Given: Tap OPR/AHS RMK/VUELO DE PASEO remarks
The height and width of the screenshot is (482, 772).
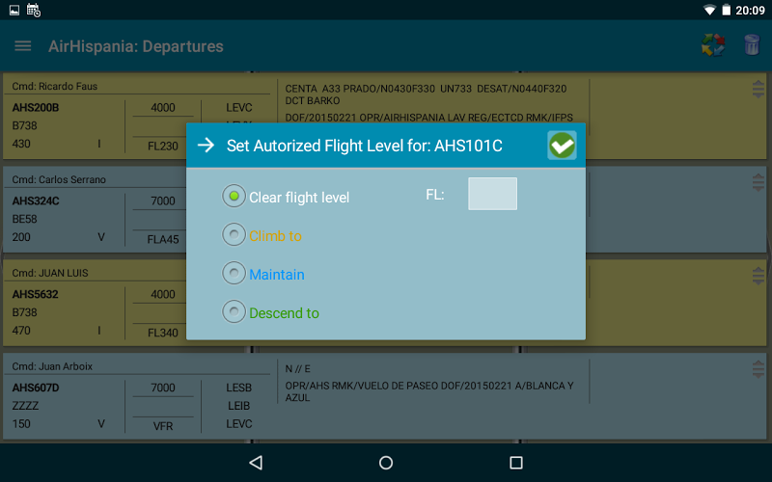Looking at the screenshot, I should point(429,391).
